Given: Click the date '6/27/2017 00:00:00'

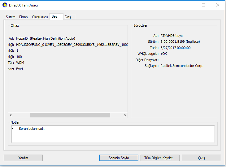Looking at the screenshot, I should pos(176,48).
